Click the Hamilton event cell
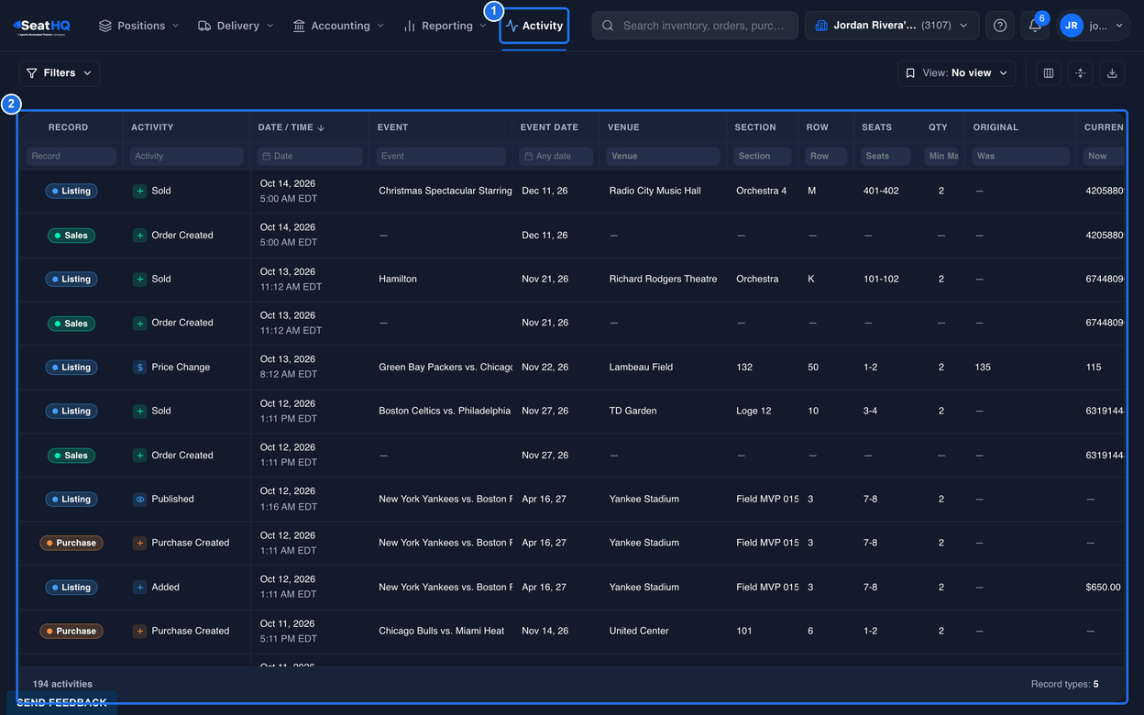This screenshot has height=715, width=1144. tap(398, 279)
